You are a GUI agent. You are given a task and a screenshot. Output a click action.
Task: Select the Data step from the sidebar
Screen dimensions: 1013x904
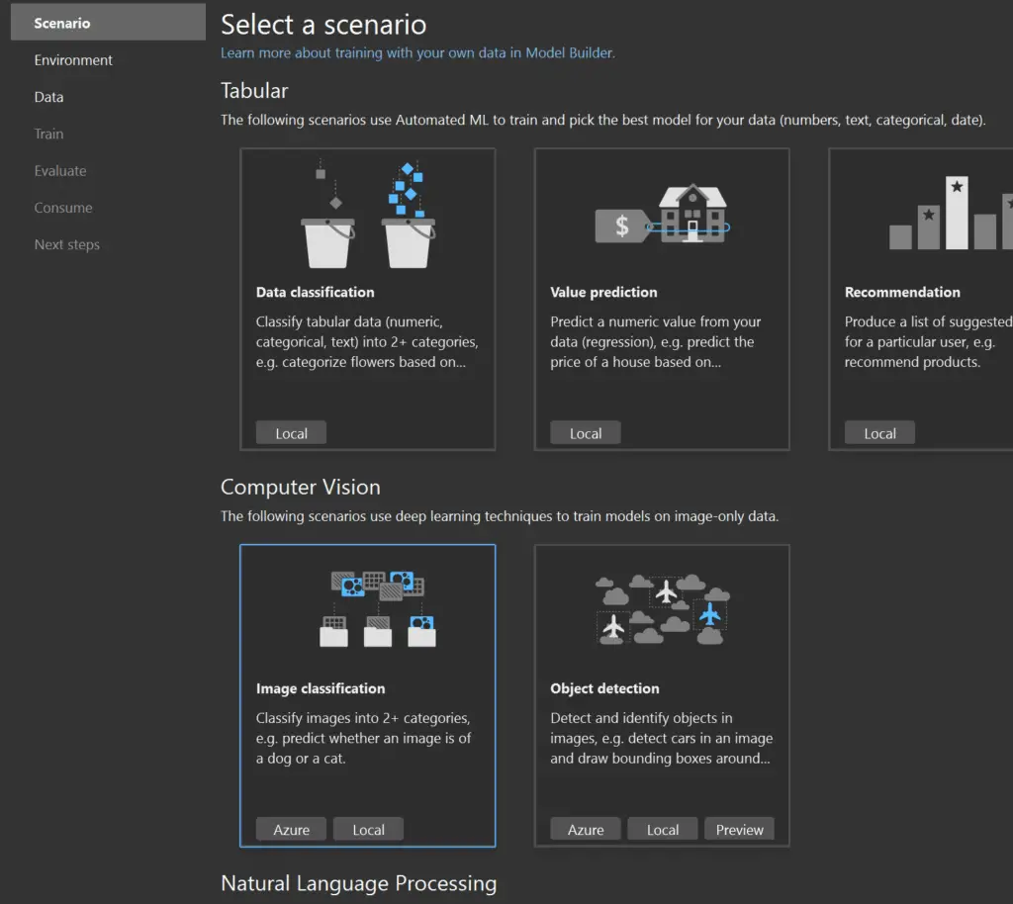(x=48, y=96)
